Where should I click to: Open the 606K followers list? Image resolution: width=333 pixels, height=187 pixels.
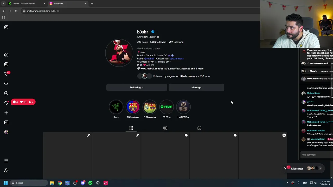click(158, 42)
